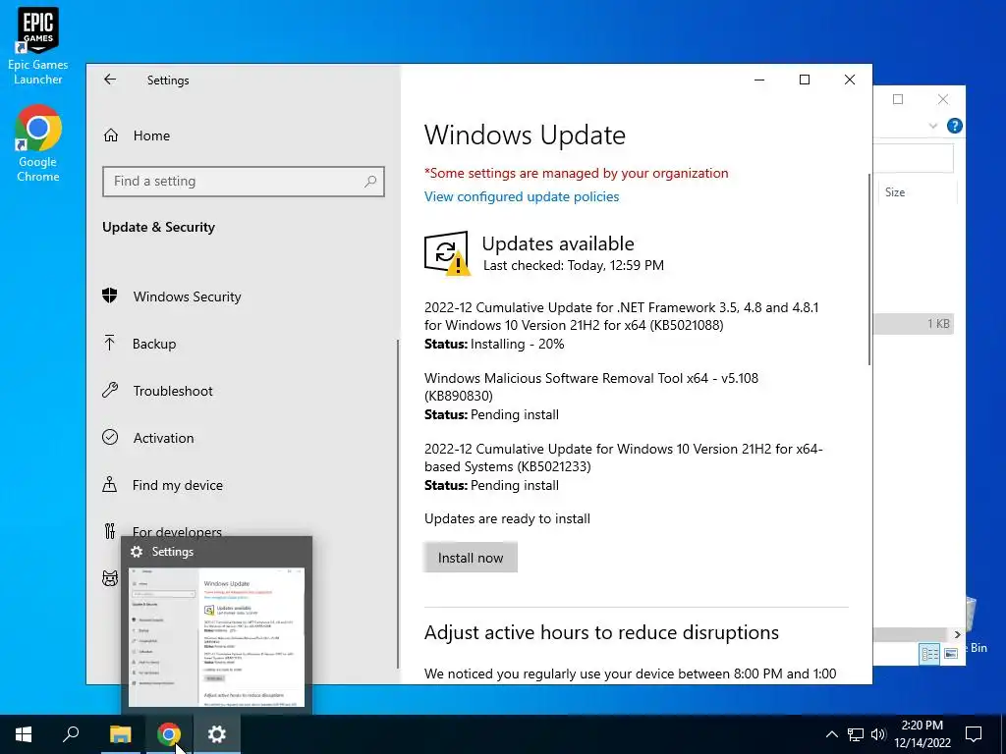Click the Settings gear taskbar icon

[x=217, y=734]
